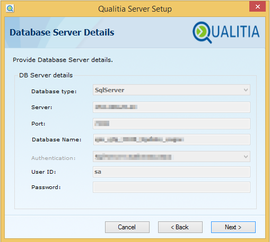This screenshot has height=242, width=270.
Task: Focus the Port text field
Action: pos(171,123)
